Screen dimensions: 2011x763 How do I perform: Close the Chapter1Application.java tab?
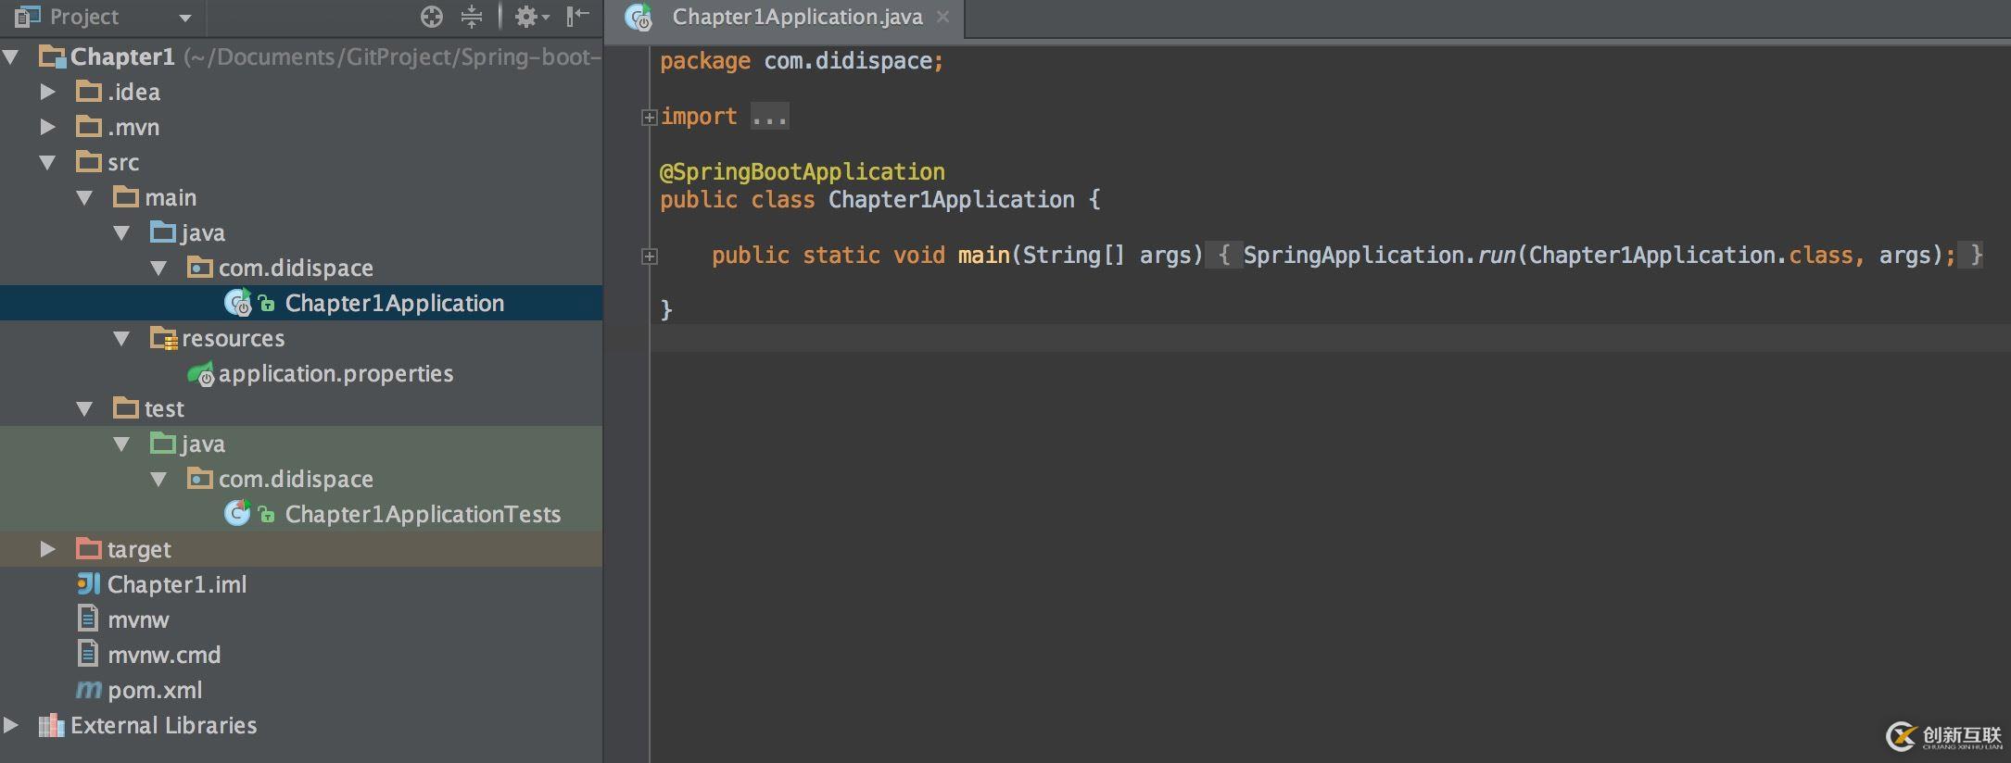point(943,17)
